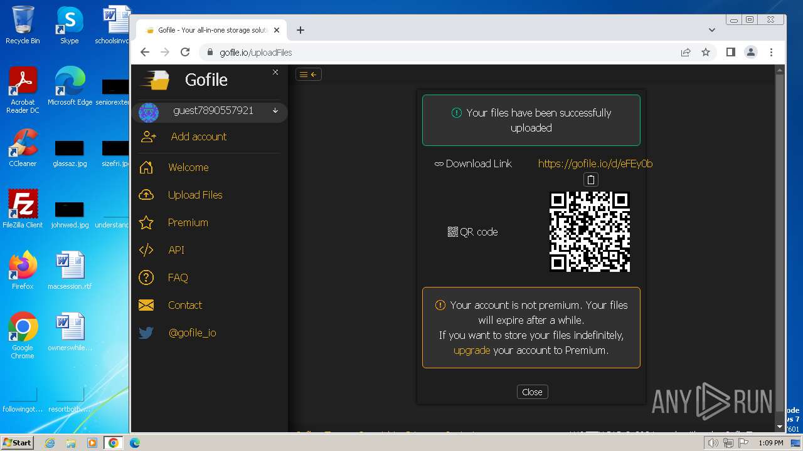
Task: Open Recycle Bin desktop icon
Action: point(23,25)
